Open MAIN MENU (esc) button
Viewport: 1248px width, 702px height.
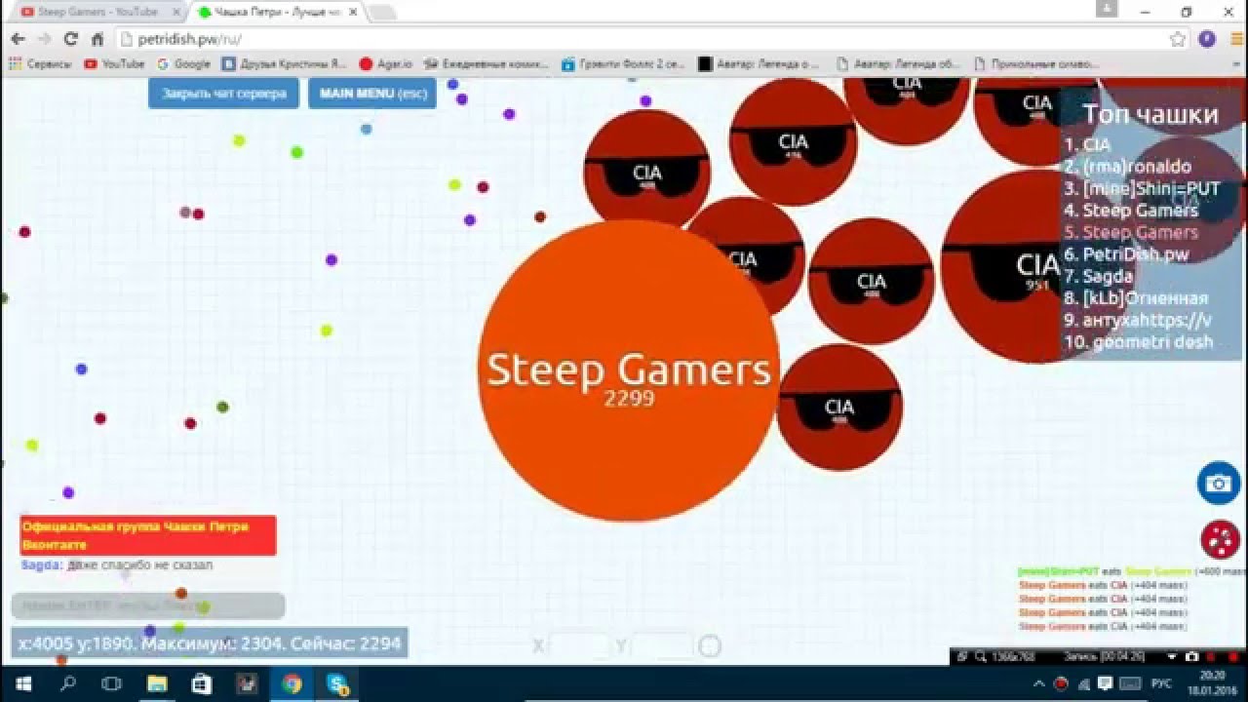(x=372, y=94)
